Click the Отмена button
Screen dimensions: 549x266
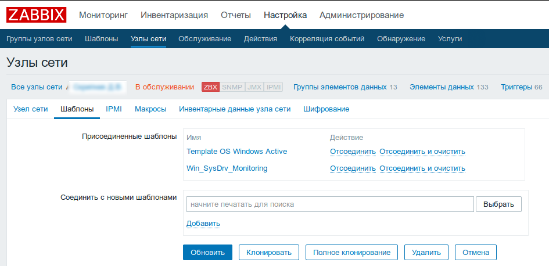point(476,252)
